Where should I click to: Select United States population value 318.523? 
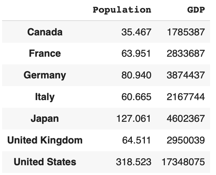[134, 162]
